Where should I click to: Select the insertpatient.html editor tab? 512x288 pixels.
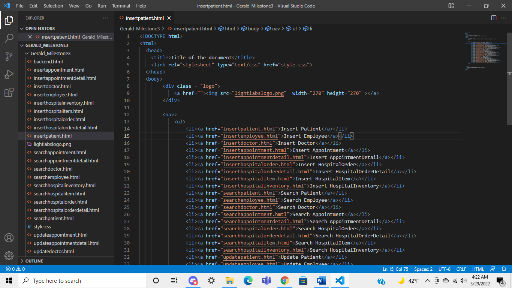144,18
